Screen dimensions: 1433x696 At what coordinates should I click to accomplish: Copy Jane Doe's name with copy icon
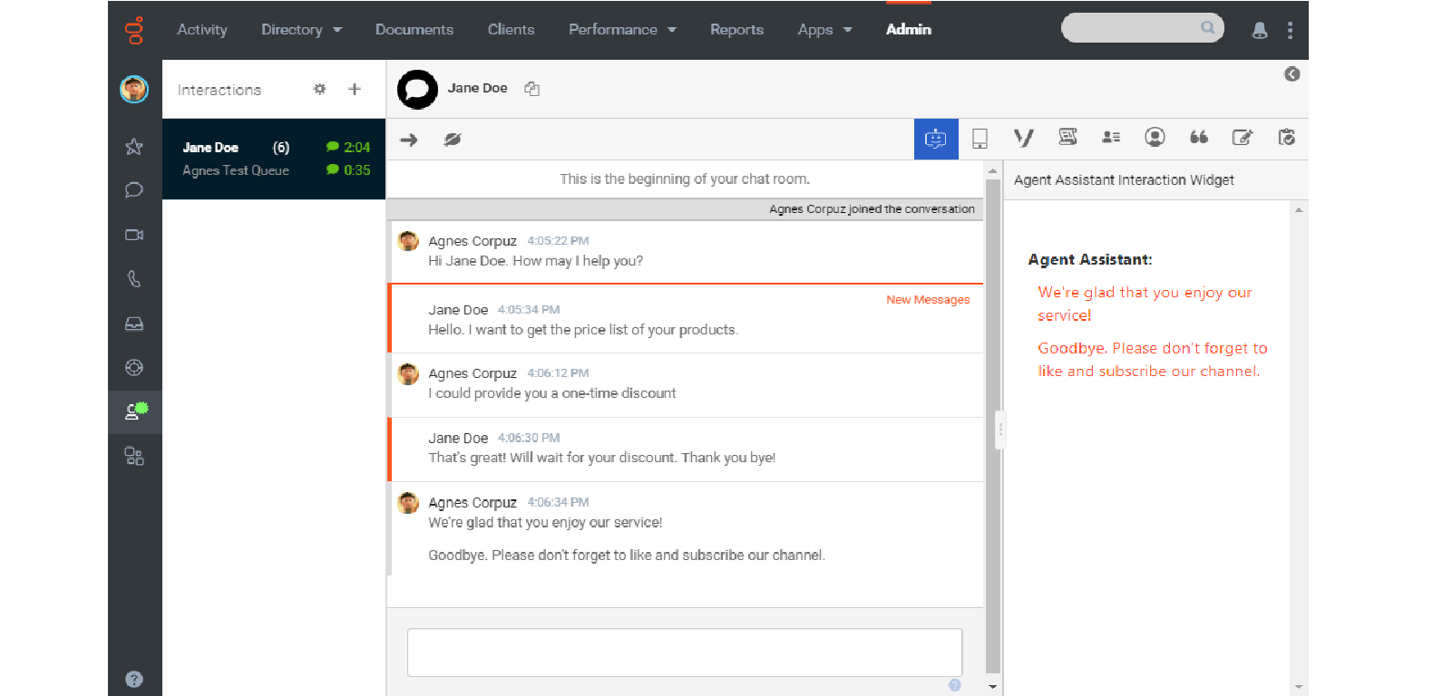coord(532,89)
